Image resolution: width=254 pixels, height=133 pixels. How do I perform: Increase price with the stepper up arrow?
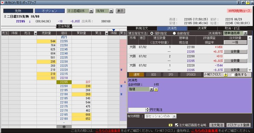pyautogui.click(x=147, y=109)
